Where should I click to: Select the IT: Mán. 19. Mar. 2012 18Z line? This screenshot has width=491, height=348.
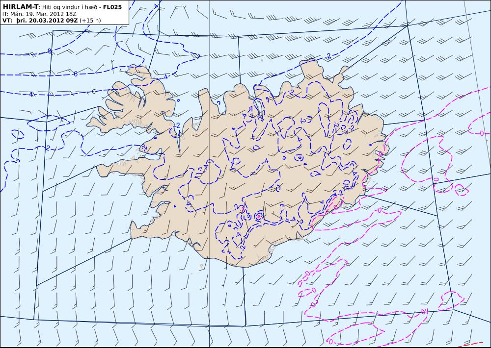click(x=39, y=14)
